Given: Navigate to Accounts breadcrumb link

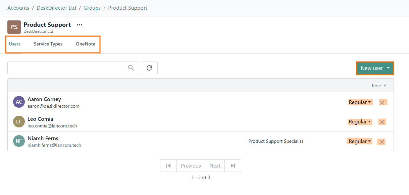Looking at the screenshot, I should [x=18, y=8].
